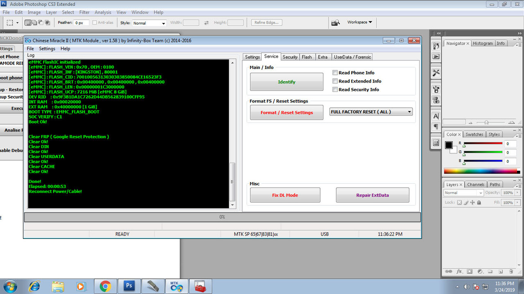
Task: Click the R red color slider
Action: pyautogui.click(x=483, y=144)
